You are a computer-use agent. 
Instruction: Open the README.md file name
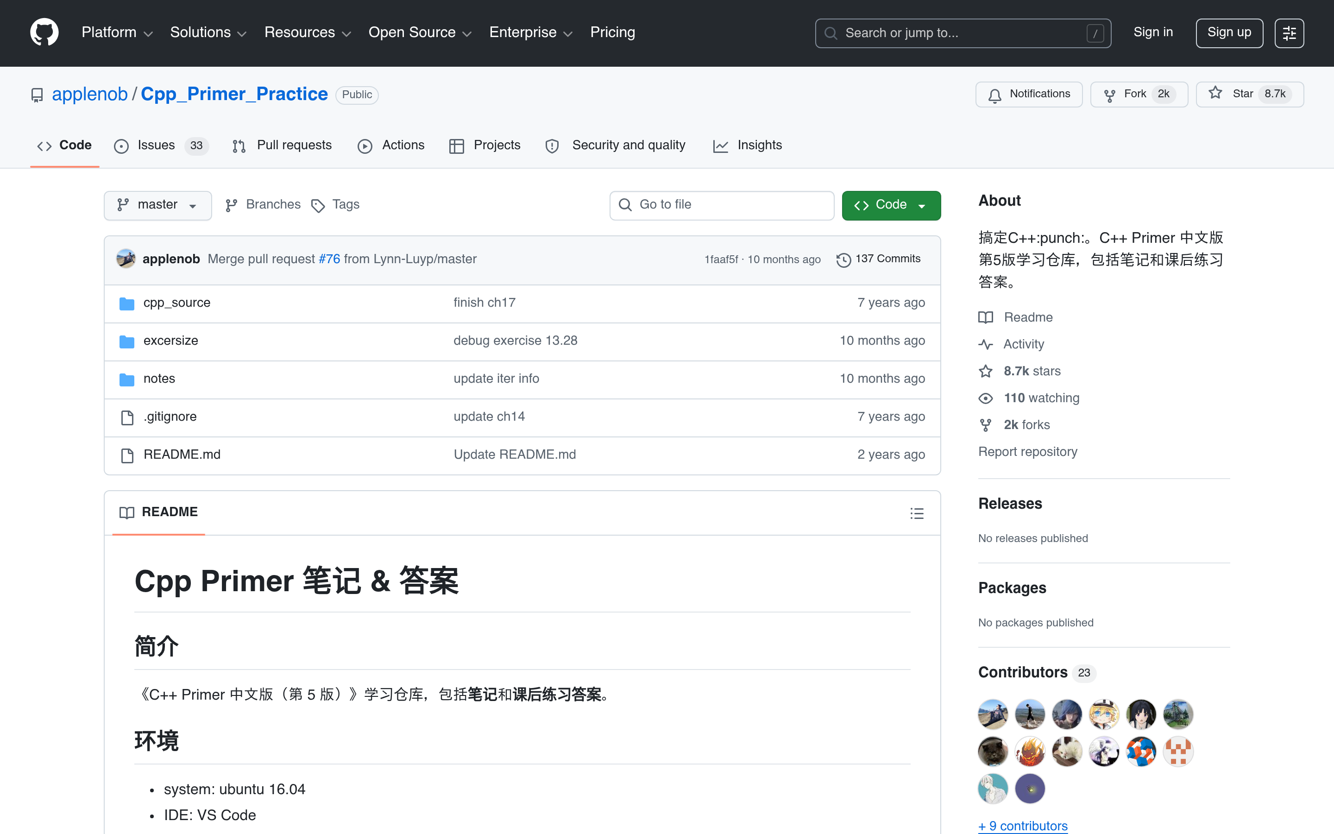tap(182, 455)
